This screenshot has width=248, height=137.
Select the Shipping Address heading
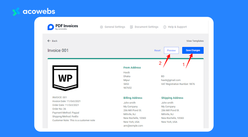(172, 98)
